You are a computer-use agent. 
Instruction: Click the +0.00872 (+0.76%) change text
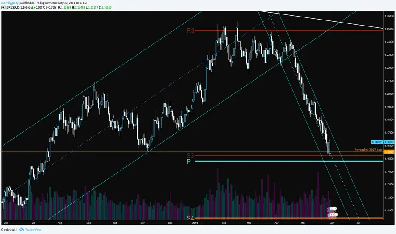click(45, 7)
